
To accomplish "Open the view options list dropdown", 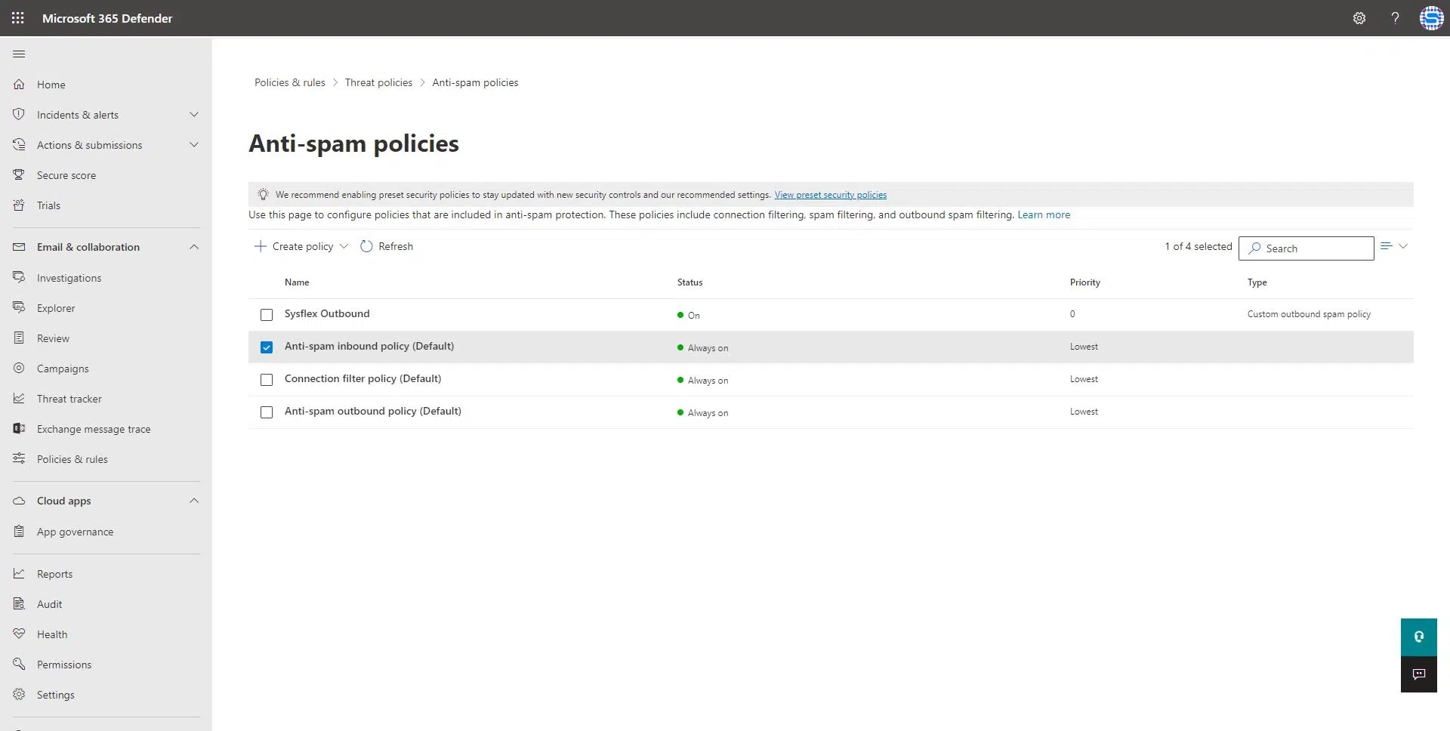I will (1394, 246).
